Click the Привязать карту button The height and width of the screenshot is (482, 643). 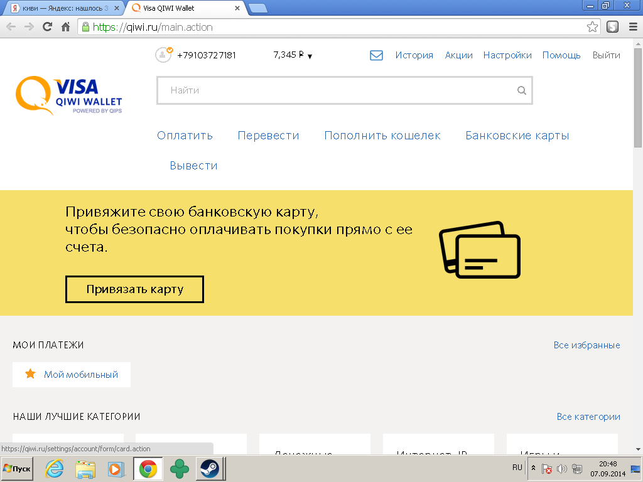pyautogui.click(x=134, y=289)
